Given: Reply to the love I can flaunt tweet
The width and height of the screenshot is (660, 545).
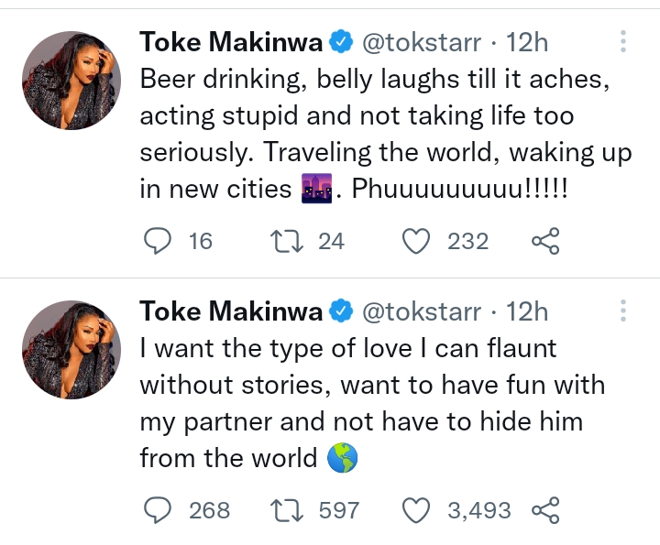Looking at the screenshot, I should point(159,509).
